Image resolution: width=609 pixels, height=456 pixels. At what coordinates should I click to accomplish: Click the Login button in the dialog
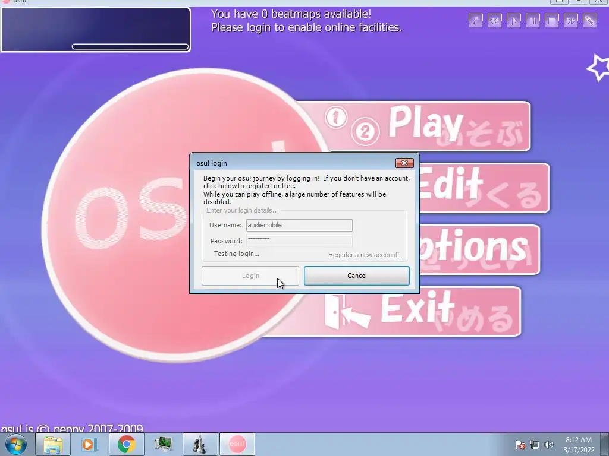(x=250, y=275)
